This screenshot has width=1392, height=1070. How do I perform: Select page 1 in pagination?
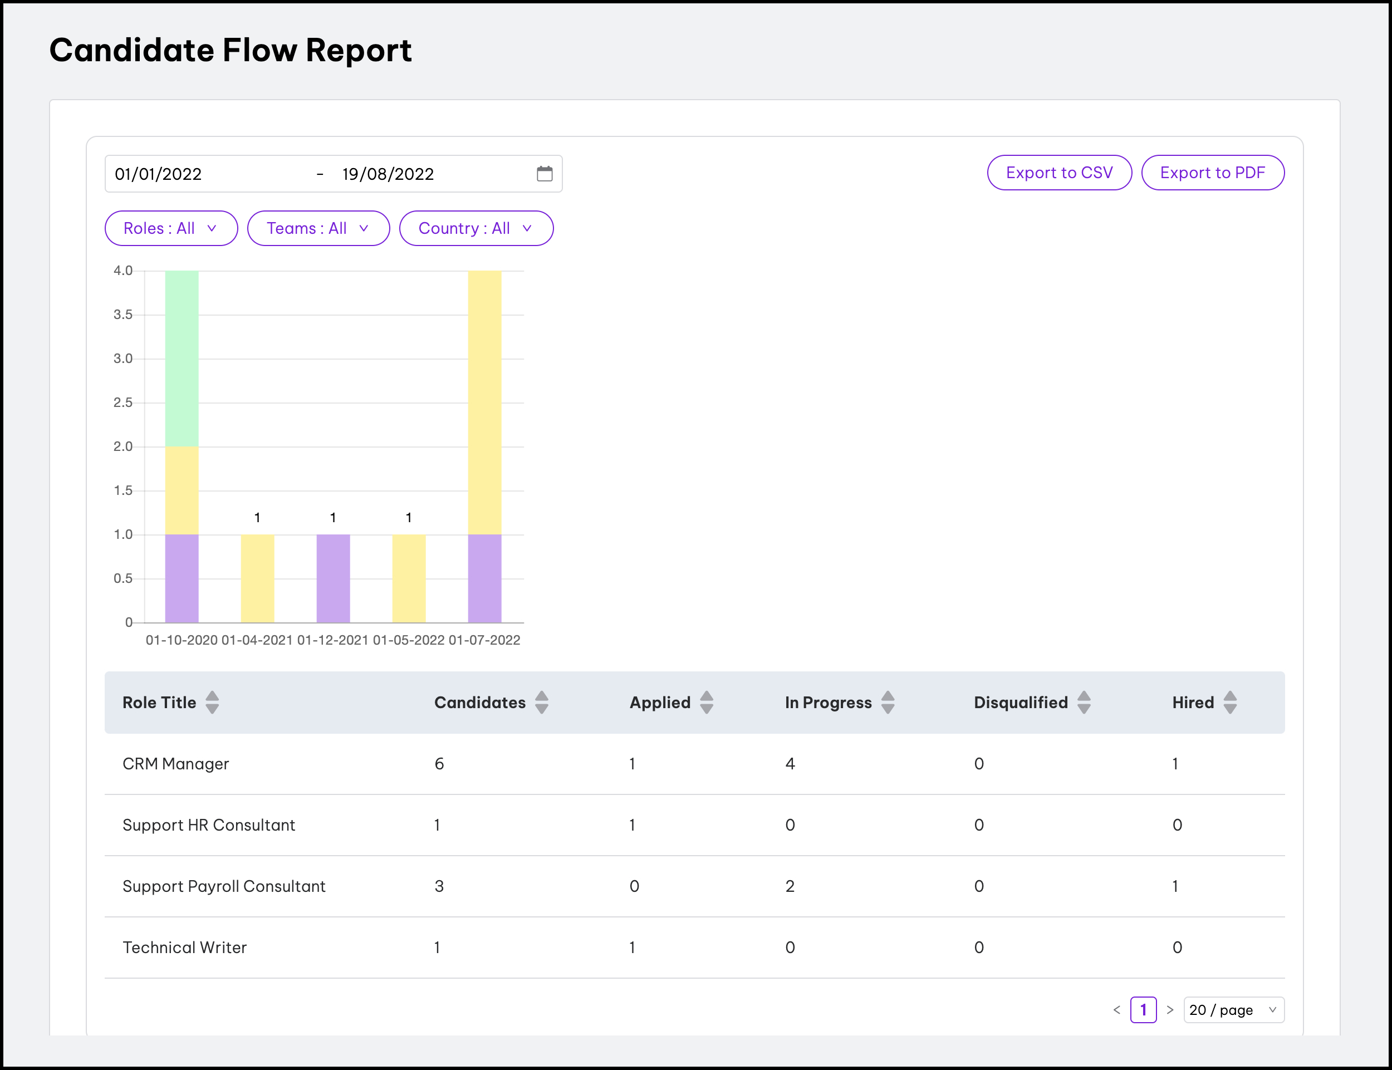(x=1143, y=1010)
